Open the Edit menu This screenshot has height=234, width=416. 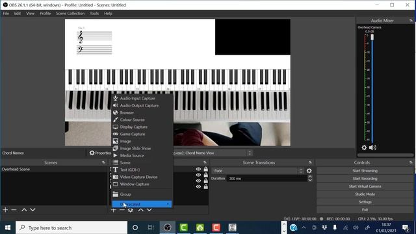[x=18, y=13]
